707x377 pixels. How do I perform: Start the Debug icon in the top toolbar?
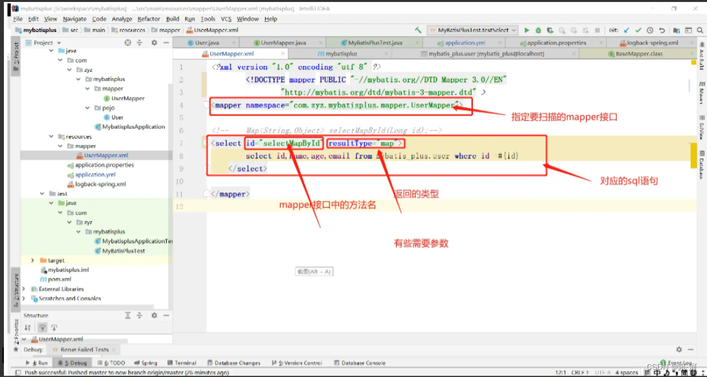pyautogui.click(x=538, y=30)
